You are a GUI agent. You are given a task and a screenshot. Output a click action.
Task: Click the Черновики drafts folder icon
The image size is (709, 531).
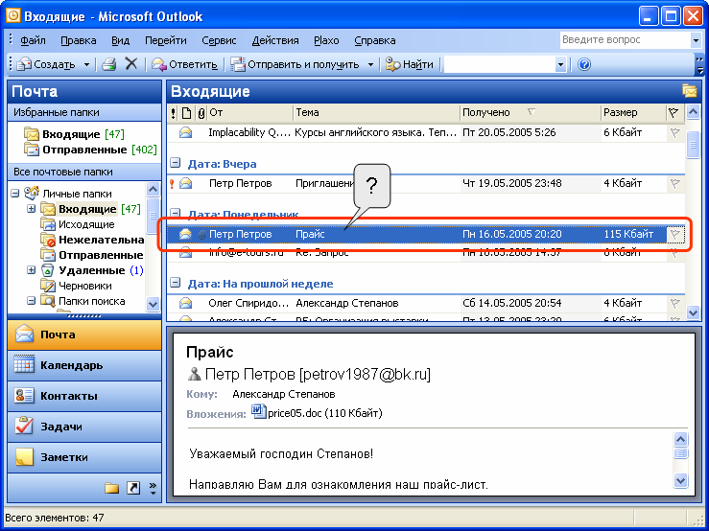(47, 286)
